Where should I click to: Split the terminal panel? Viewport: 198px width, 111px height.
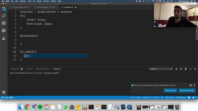[x=181, y=69]
